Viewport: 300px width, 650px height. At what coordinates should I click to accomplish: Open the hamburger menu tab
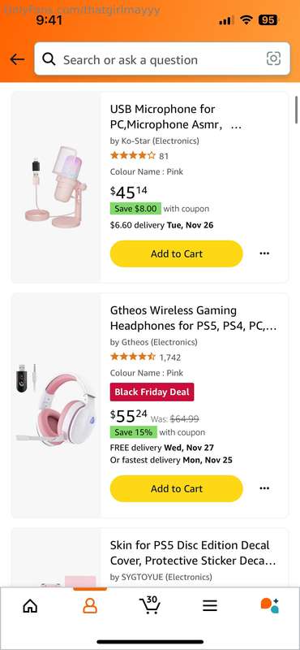(210, 606)
